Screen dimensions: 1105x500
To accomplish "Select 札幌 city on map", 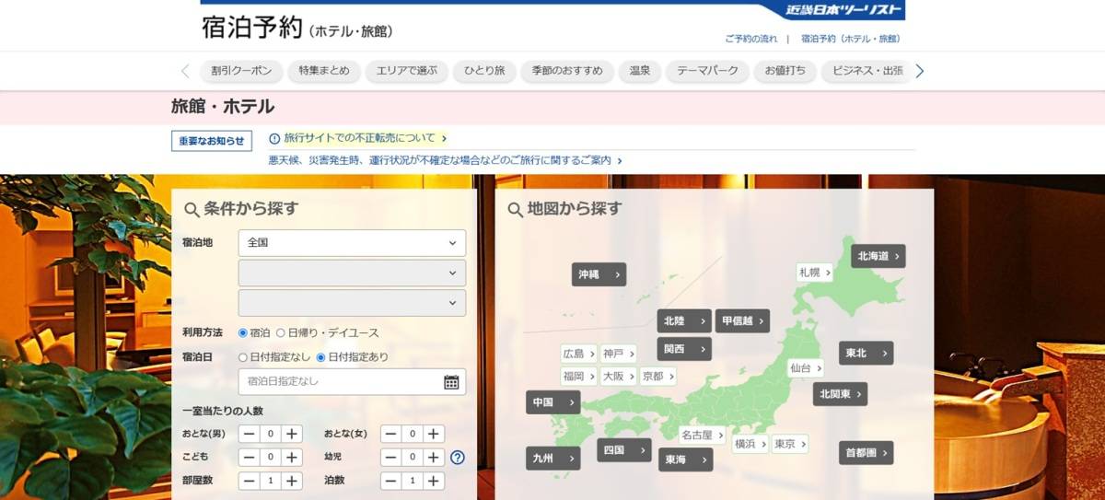I will click(815, 273).
